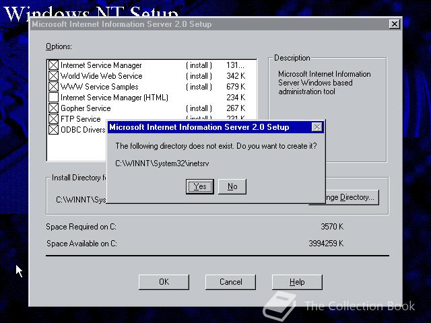This screenshot has width=431, height=323.
Task: Confirm directory creation with Yes button
Action: click(x=200, y=186)
